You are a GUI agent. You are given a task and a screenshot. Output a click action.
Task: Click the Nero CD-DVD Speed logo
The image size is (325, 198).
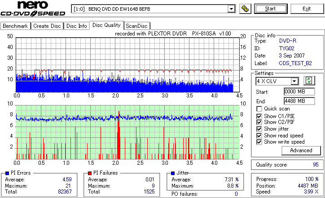(33, 9)
